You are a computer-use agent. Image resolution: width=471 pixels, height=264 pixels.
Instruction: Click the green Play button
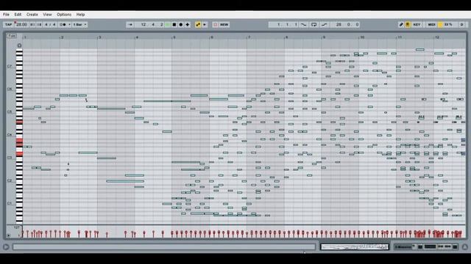[x=168, y=24]
